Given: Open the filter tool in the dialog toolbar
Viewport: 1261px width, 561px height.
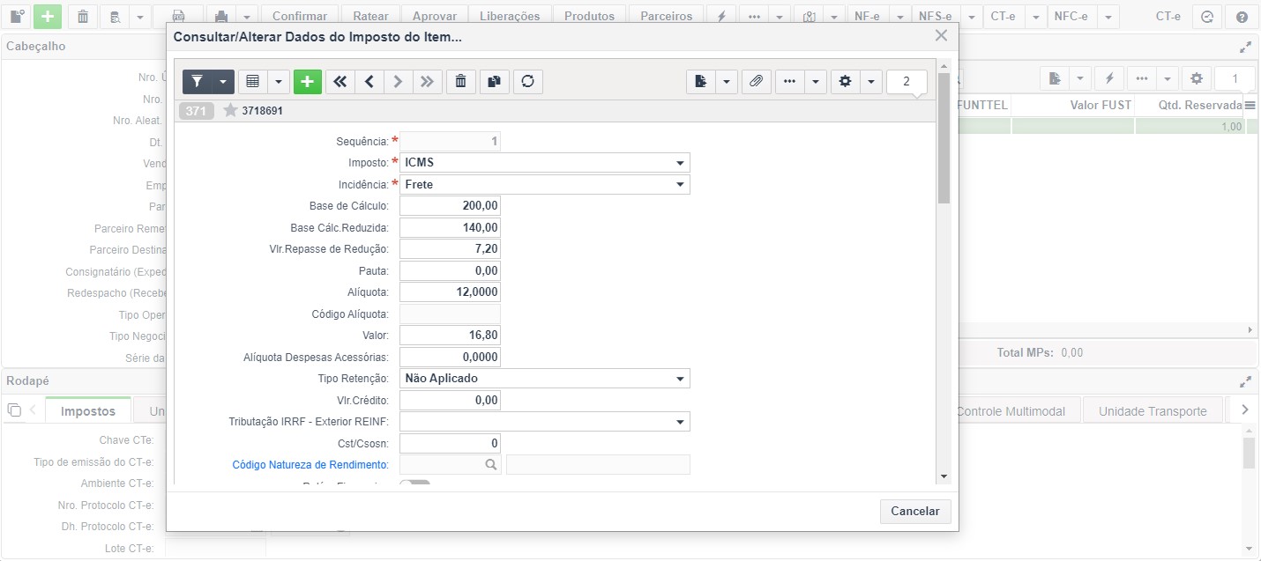Looking at the screenshot, I should (x=197, y=81).
